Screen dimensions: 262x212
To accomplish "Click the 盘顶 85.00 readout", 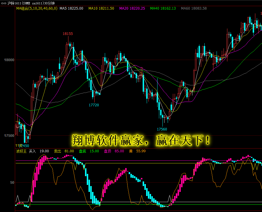I will (114, 151).
